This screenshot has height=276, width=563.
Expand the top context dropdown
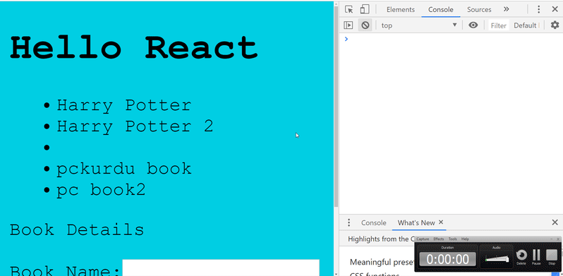[419, 25]
